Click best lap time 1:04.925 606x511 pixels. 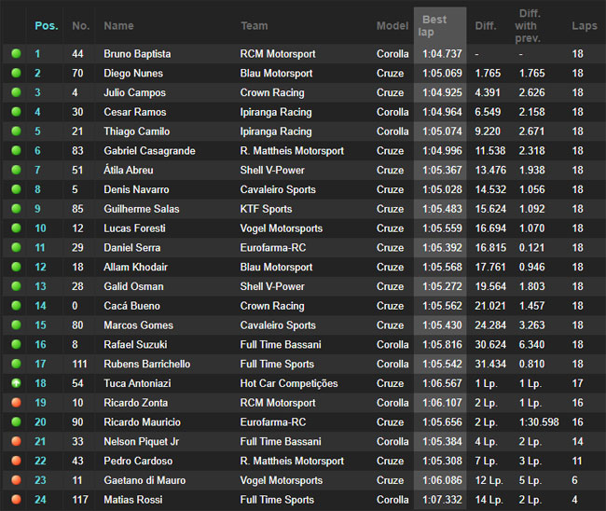tap(442, 92)
